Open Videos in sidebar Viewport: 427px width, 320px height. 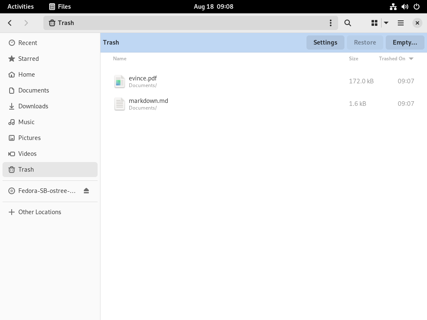[50, 153]
